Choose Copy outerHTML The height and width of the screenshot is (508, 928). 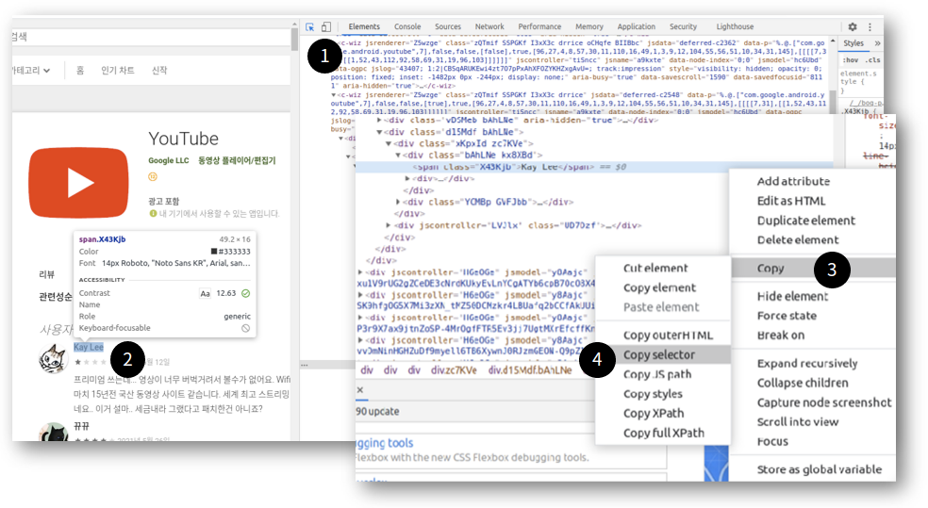pos(668,336)
